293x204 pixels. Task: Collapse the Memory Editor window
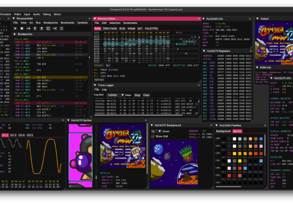(x=95, y=19)
